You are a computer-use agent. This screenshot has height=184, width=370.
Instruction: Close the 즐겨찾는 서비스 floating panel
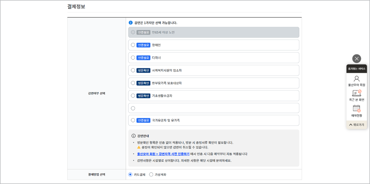(x=356, y=59)
